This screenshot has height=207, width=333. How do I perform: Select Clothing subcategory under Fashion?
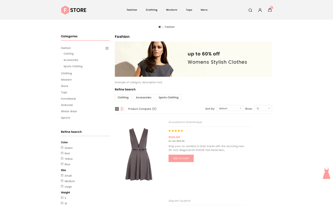click(69, 54)
